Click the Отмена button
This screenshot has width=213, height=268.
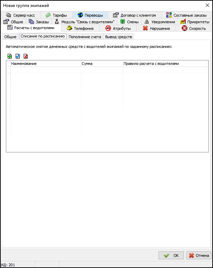[199, 255]
